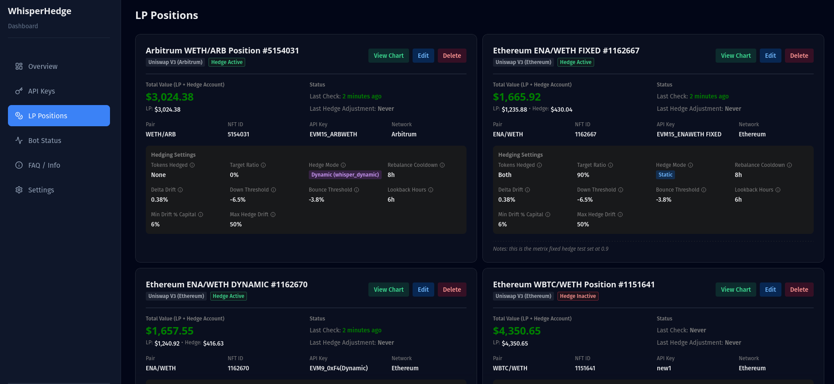View Chart for Ethereum ENA/WETH FIXED #1162667

pyautogui.click(x=736, y=56)
